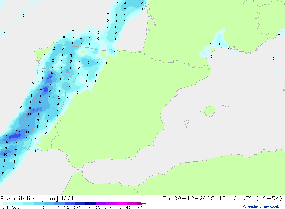The height and width of the screenshot is (209, 285).
Task: Pick the 20–25 mm legend color box
Action: coord(80,203)
